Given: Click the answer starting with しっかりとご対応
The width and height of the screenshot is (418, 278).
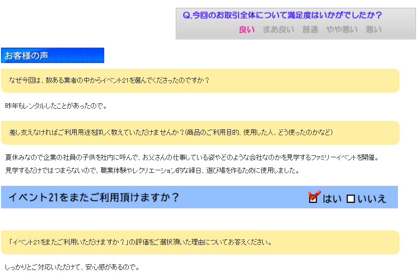Looking at the screenshot, I should click(72, 267).
